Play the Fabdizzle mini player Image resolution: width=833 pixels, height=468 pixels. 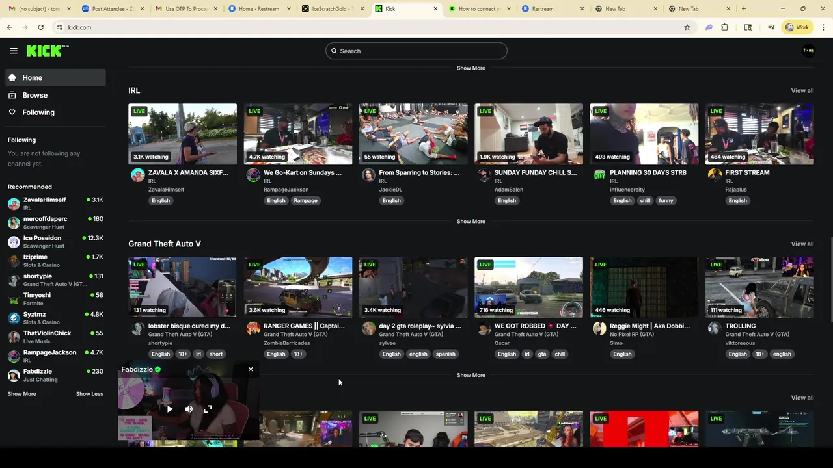pyautogui.click(x=170, y=409)
